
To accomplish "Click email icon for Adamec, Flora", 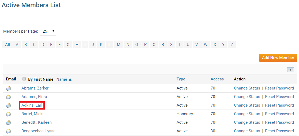I will pos(9,97).
